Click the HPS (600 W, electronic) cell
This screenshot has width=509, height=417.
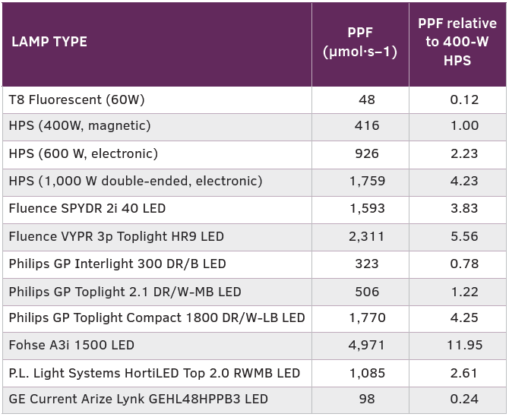pos(84,153)
